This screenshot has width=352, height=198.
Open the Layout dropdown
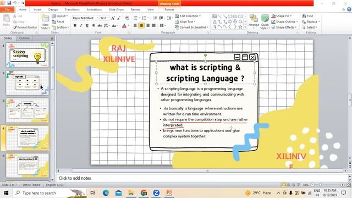coord(60,16)
